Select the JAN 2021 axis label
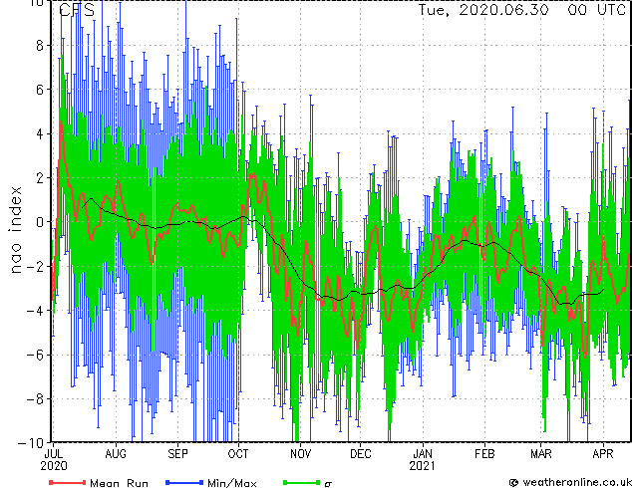 [423, 460]
